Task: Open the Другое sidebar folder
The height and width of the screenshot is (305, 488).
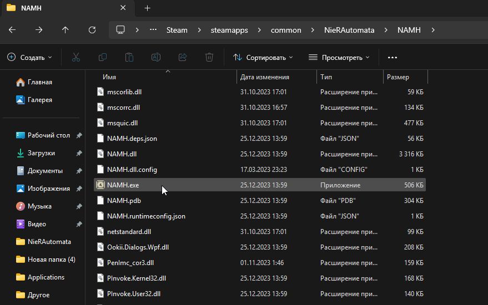Action: [32, 294]
